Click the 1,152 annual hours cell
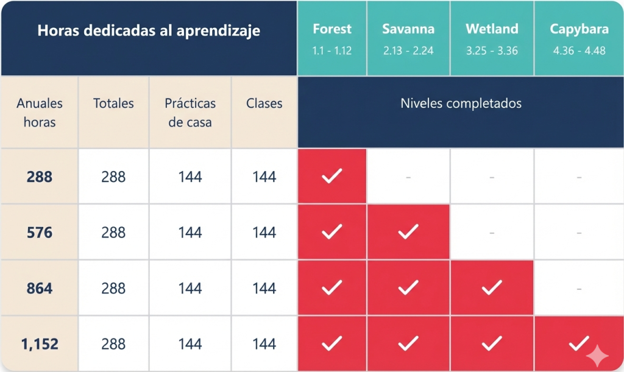 coord(40,344)
